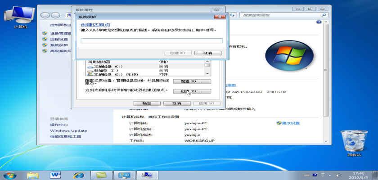Click the restore point description text field

[x=151, y=41]
